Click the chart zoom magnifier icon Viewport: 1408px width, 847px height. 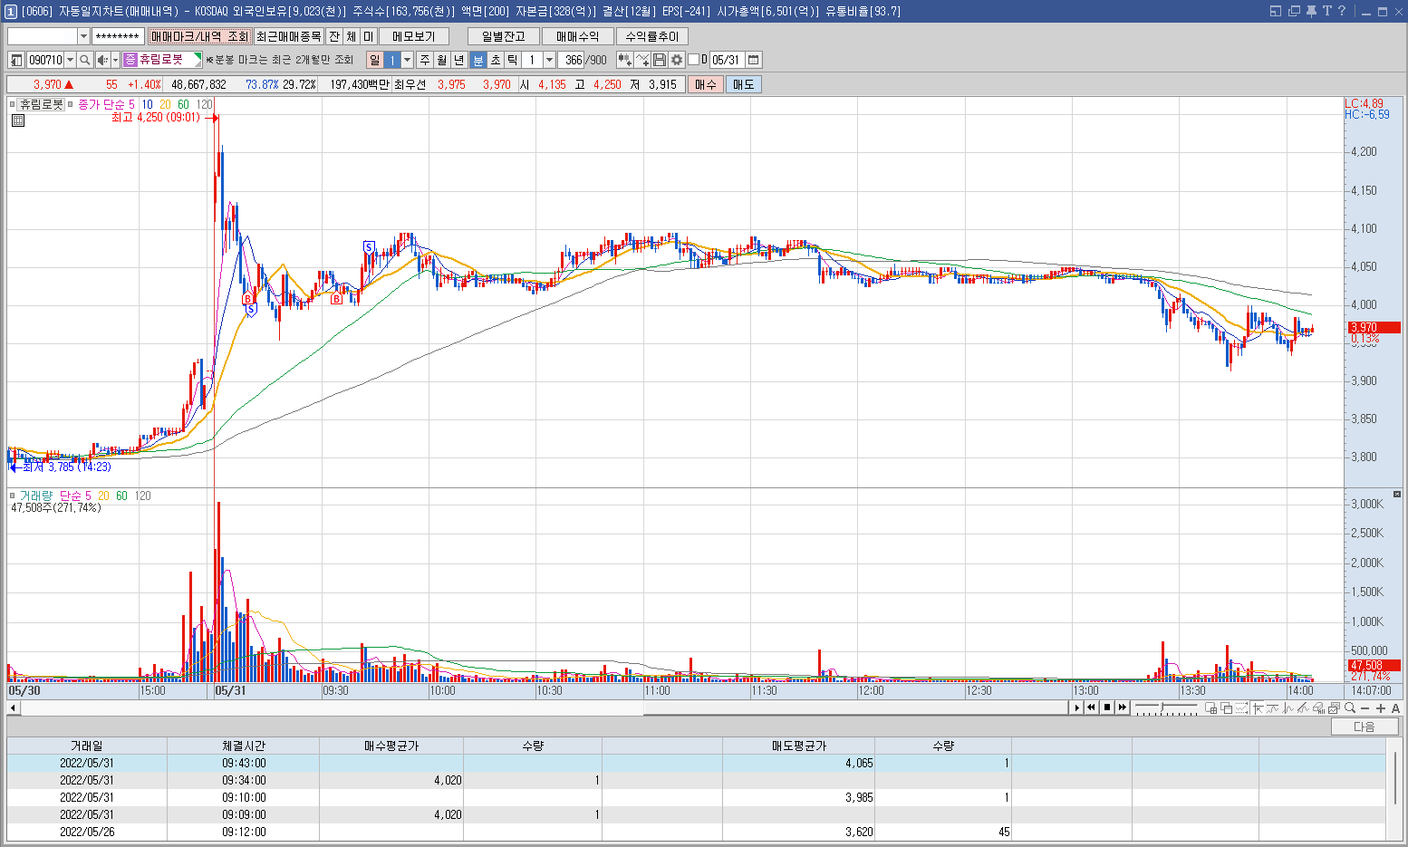pos(1350,708)
